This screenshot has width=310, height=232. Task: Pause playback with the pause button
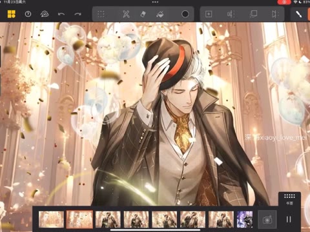[289, 219]
